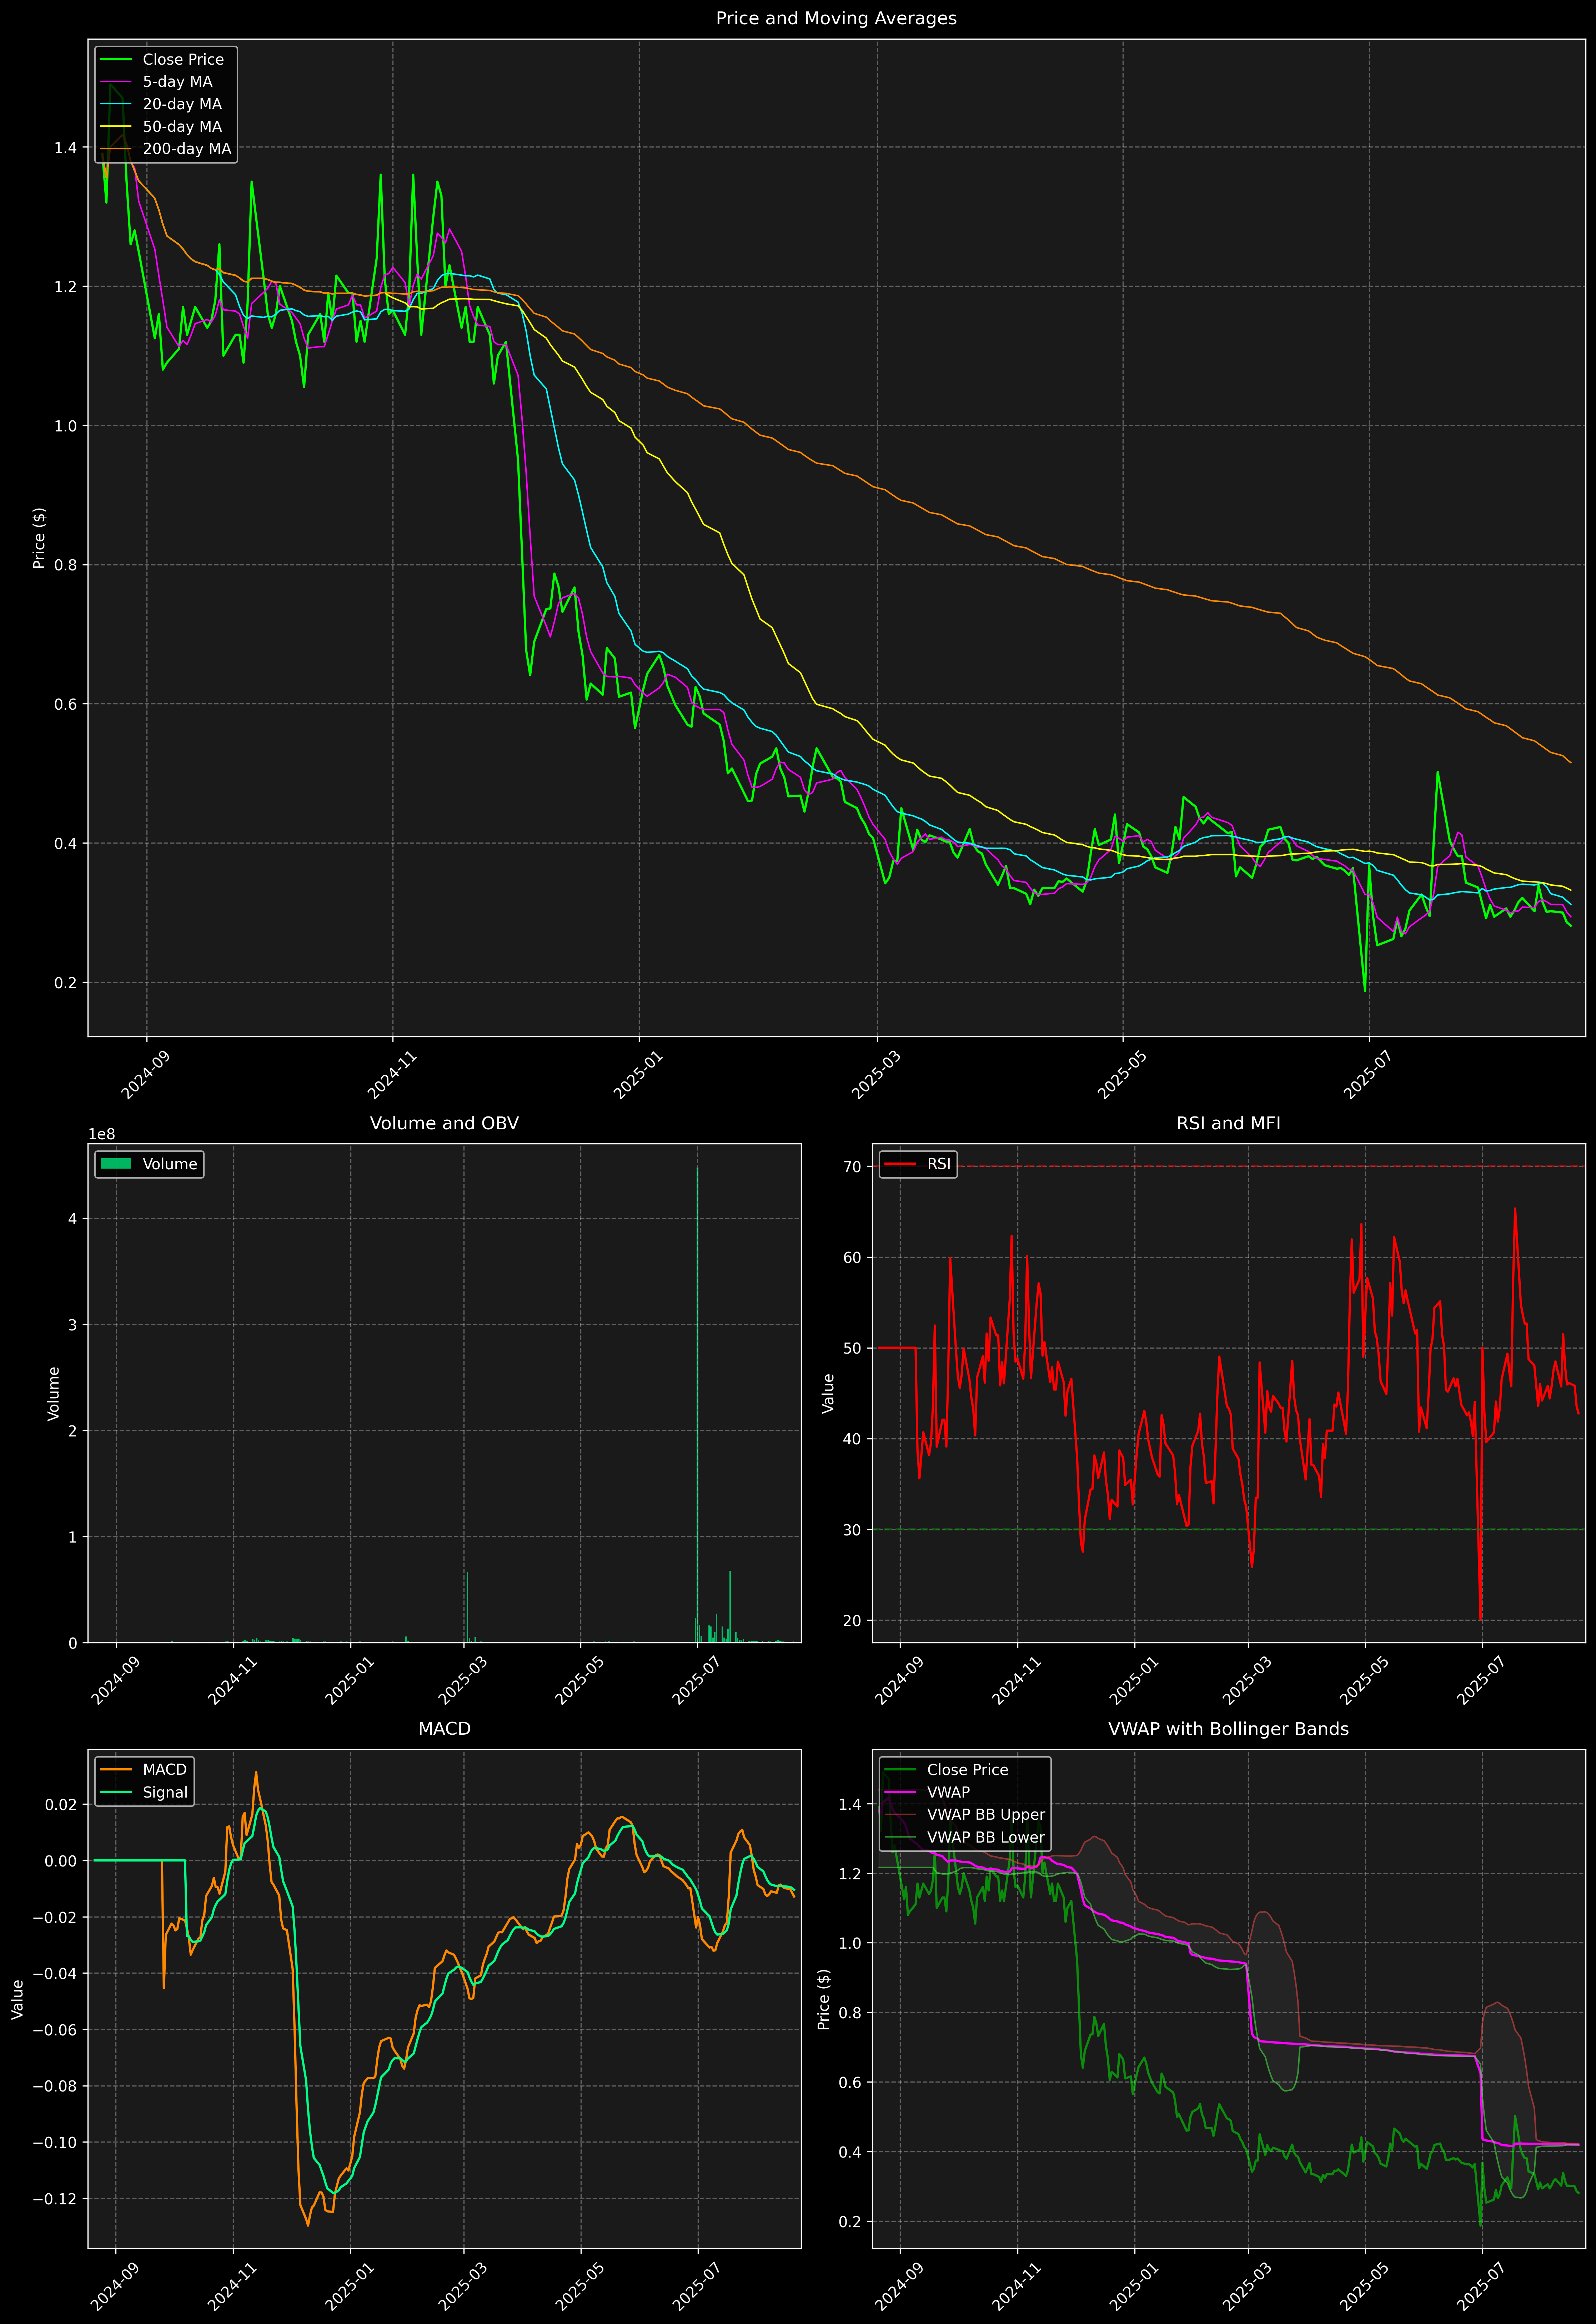
Task: Click the Price ($) y-axis label of the top chart
Action: click(x=39, y=538)
